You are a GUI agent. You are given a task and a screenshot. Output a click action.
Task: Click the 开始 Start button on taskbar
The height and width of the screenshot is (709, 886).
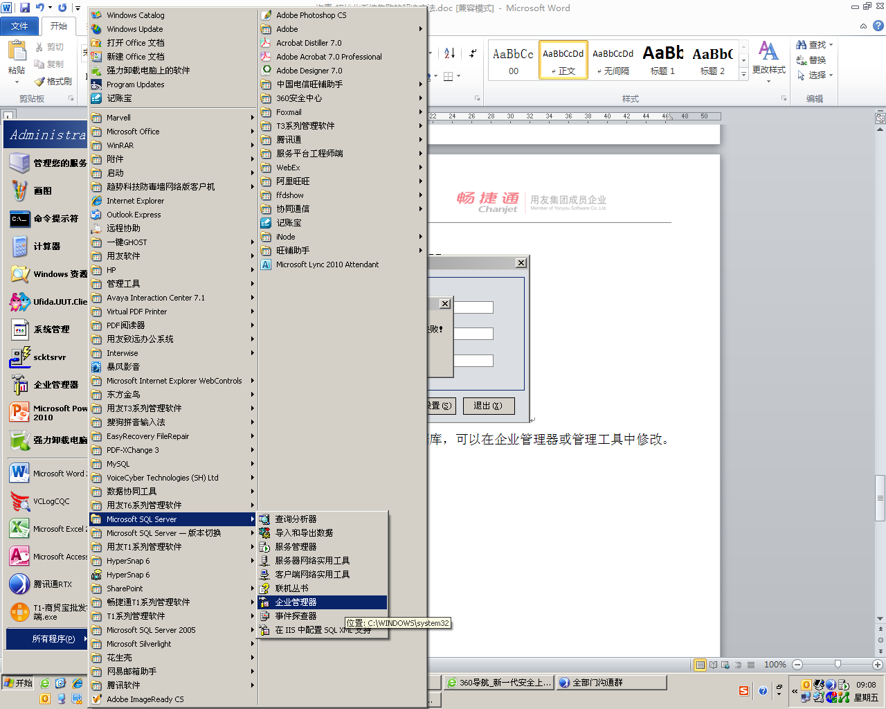(18, 683)
